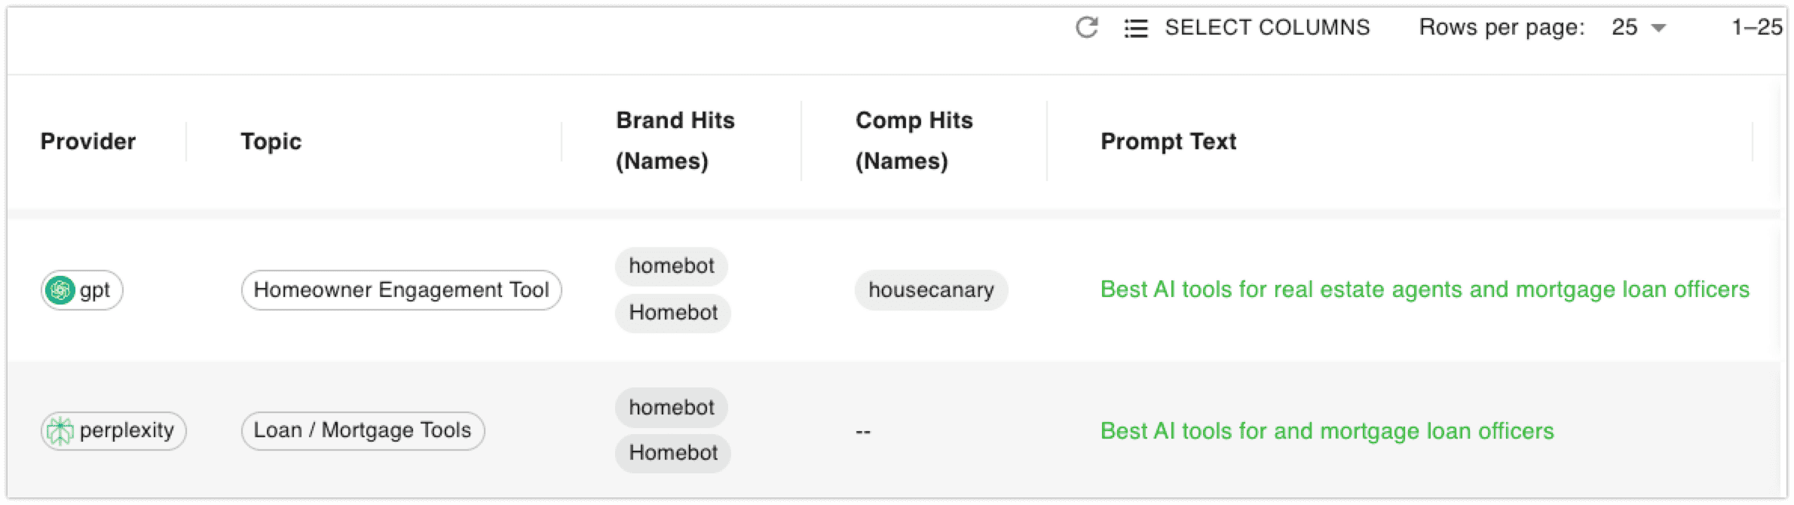Click the housecanary competitor chip
The image size is (1794, 505).
pos(931,290)
